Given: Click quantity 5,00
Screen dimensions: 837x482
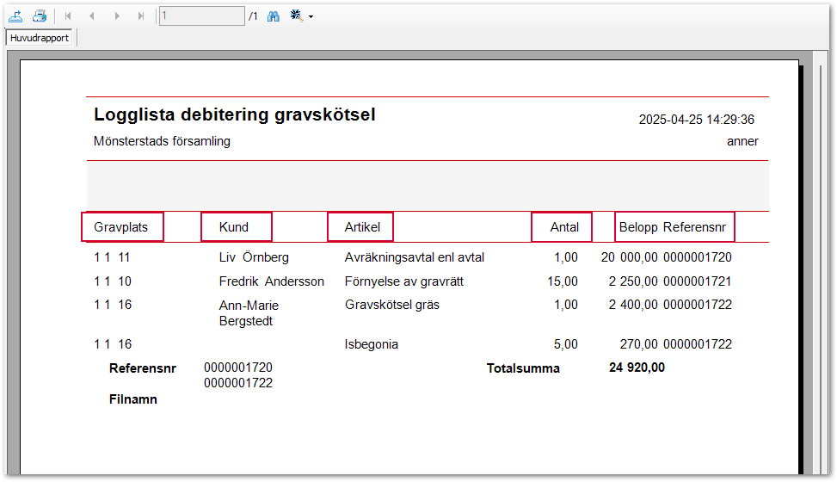Looking at the screenshot, I should (x=566, y=344).
